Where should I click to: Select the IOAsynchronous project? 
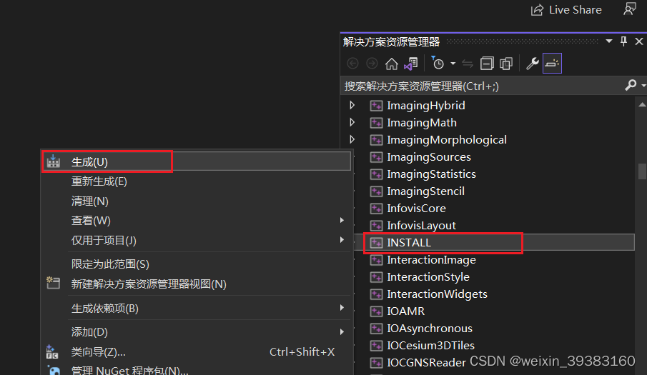pos(430,329)
